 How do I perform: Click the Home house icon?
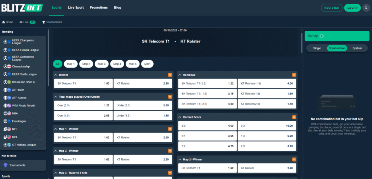(x=4, y=22)
